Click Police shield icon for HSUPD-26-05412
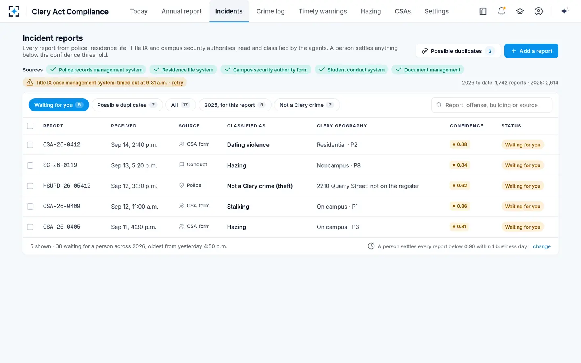The width and height of the screenshot is (581, 363). tap(182, 185)
